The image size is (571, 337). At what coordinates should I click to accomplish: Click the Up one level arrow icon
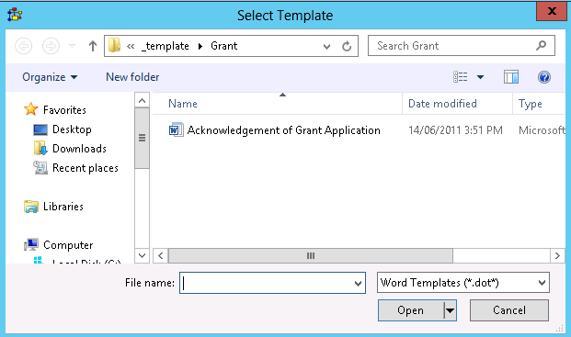point(93,46)
